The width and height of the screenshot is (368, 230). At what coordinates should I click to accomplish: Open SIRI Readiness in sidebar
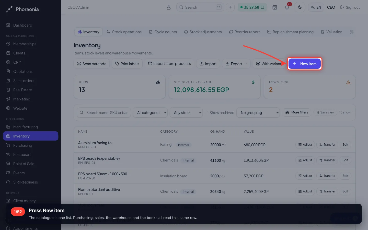pyautogui.click(x=31, y=182)
